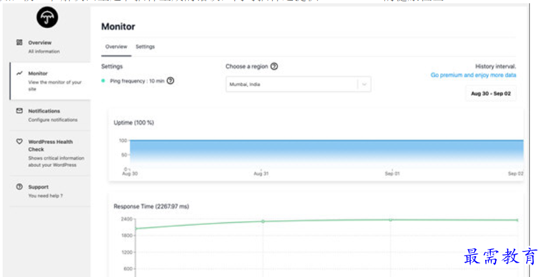
Task: Click the History interval label
Action: coord(495,66)
